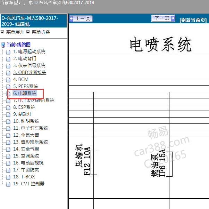209x209 pixels.
Task: Open 4. BCM diagram
Action: tap(21, 79)
